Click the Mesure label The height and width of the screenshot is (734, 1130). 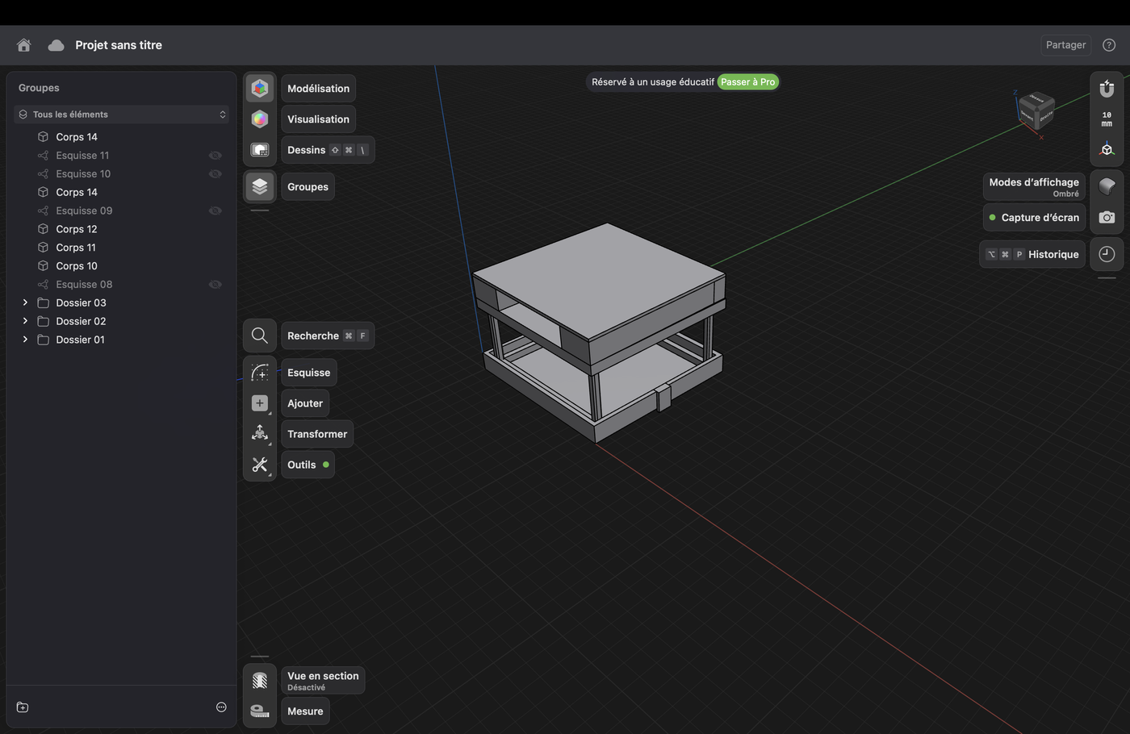click(x=305, y=711)
